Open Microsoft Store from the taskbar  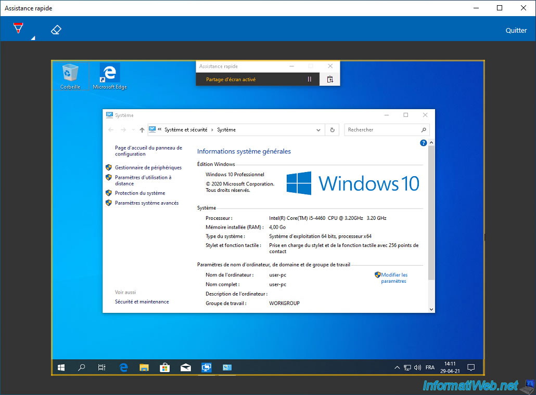(x=165, y=367)
